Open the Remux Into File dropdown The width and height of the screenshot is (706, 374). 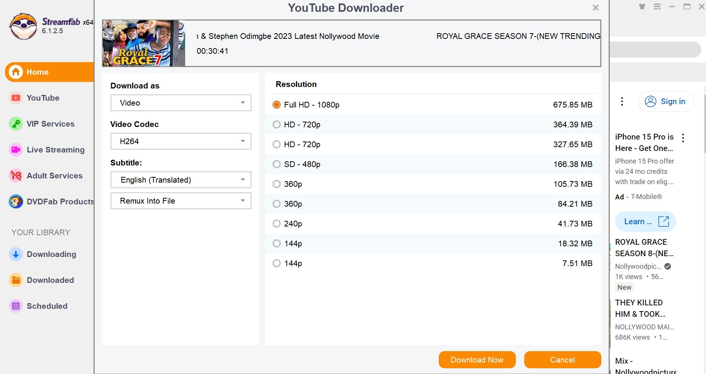pos(181,201)
